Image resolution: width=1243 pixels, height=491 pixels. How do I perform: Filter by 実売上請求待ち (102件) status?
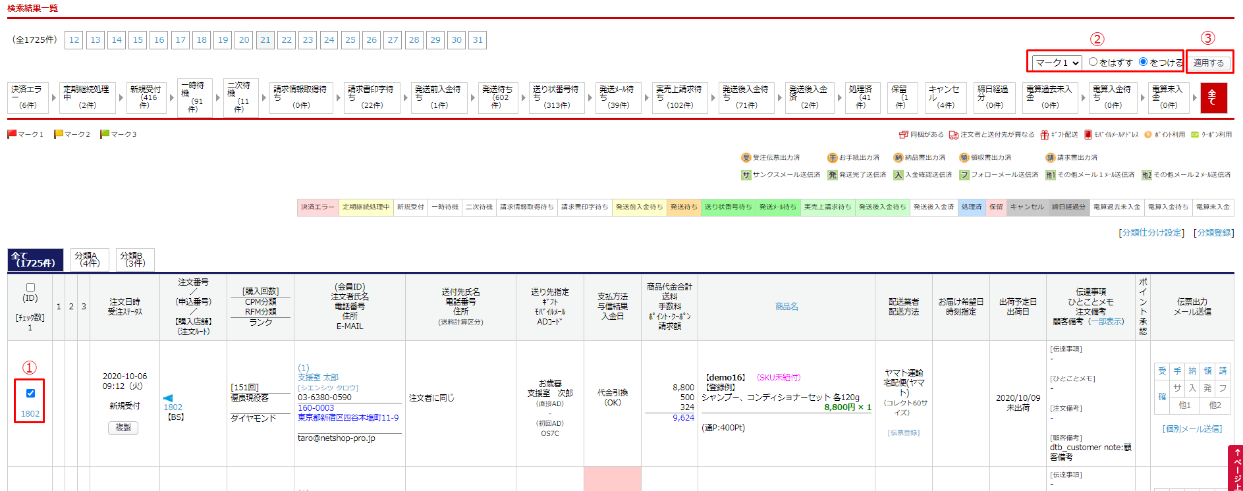click(x=679, y=97)
